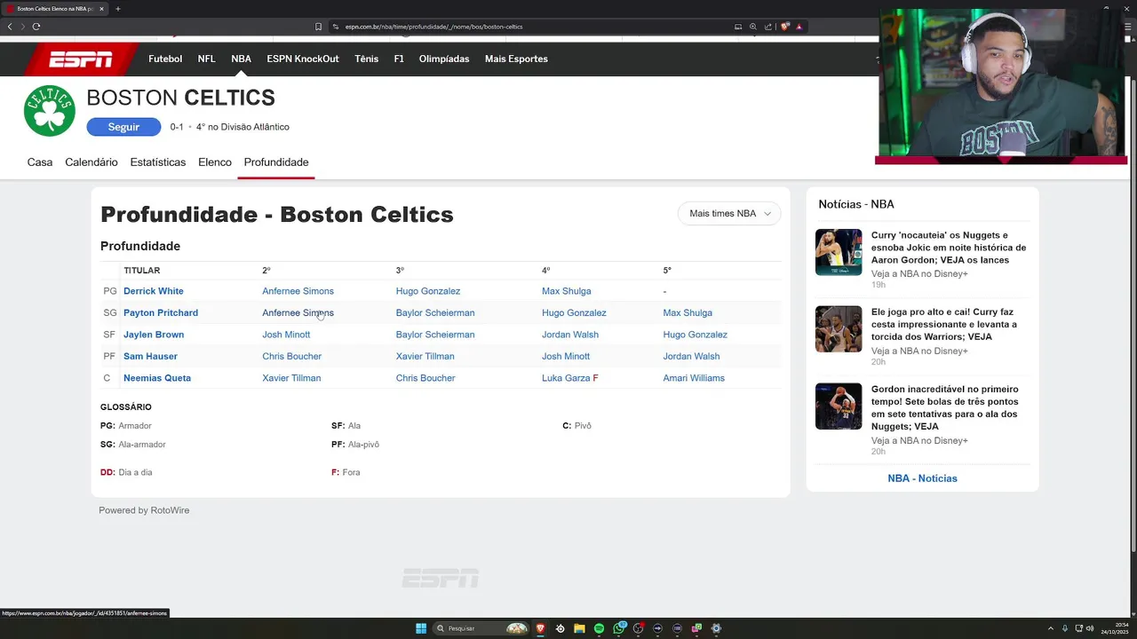Image resolution: width=1137 pixels, height=639 pixels.
Task: Open Spotify from the taskbar
Action: [599, 628]
